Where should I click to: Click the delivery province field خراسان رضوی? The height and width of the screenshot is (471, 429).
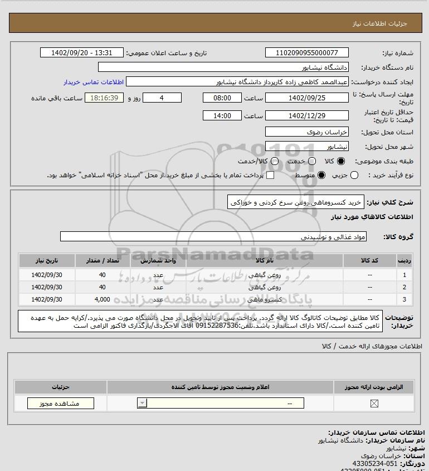[307, 132]
